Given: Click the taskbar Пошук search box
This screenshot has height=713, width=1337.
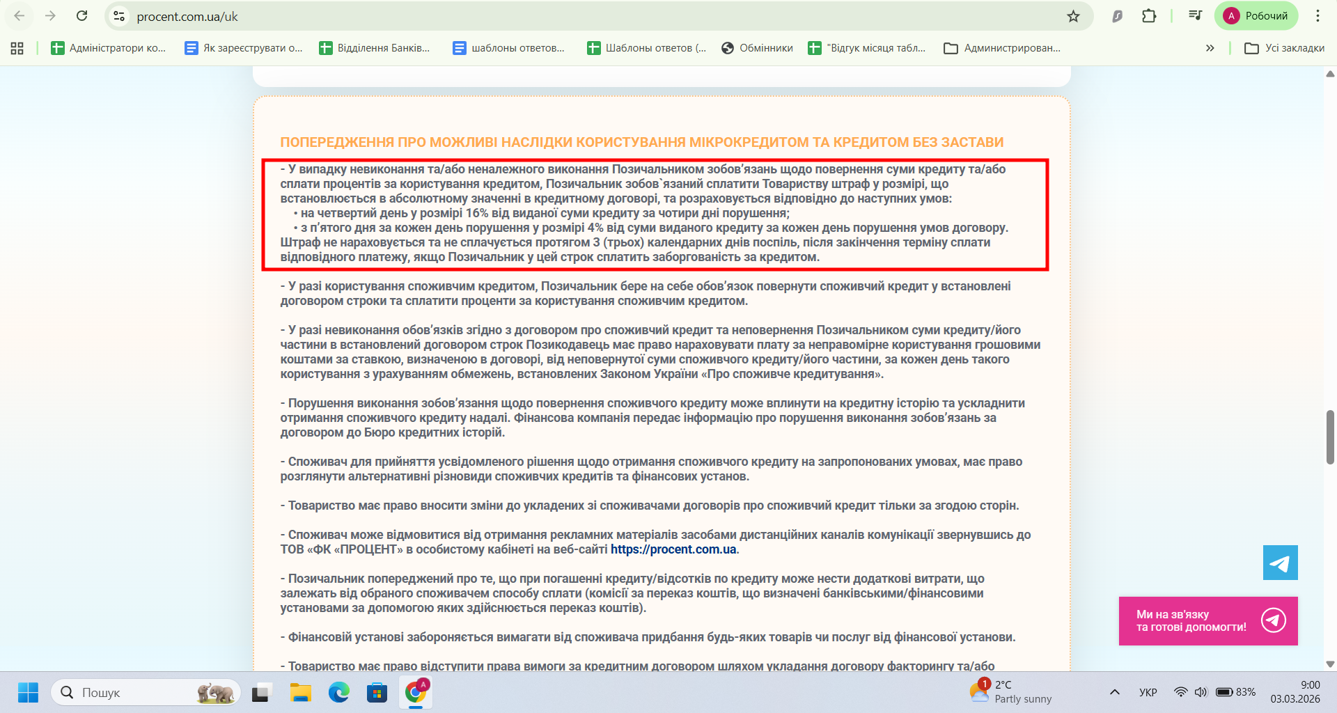Looking at the screenshot, I should (146, 692).
